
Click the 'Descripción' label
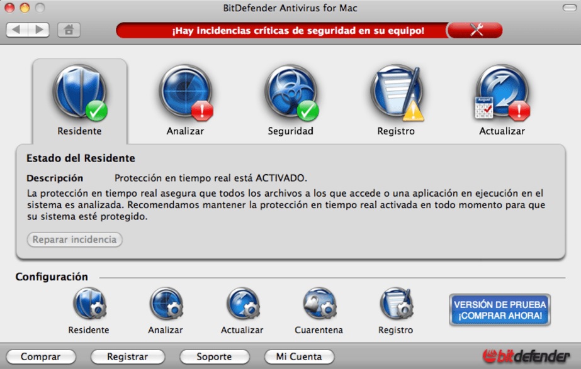(x=55, y=178)
